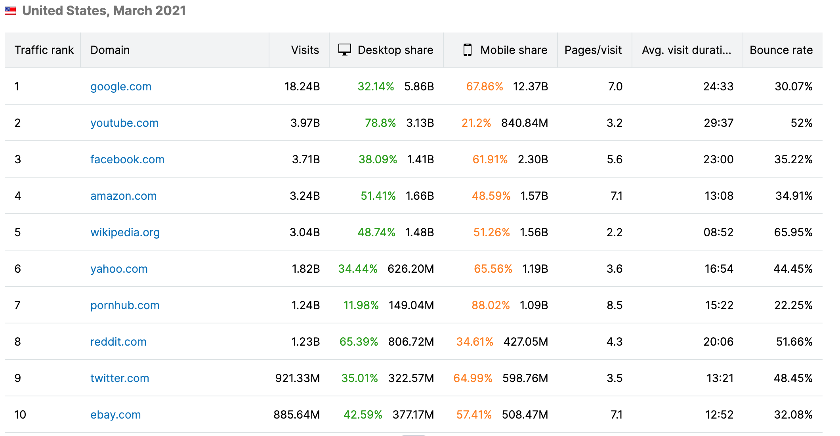Click ebay.com mobile share 57.41%
The image size is (840, 436).
[x=474, y=415]
